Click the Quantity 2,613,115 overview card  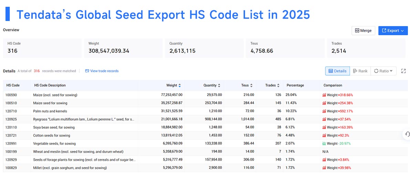click(204, 48)
